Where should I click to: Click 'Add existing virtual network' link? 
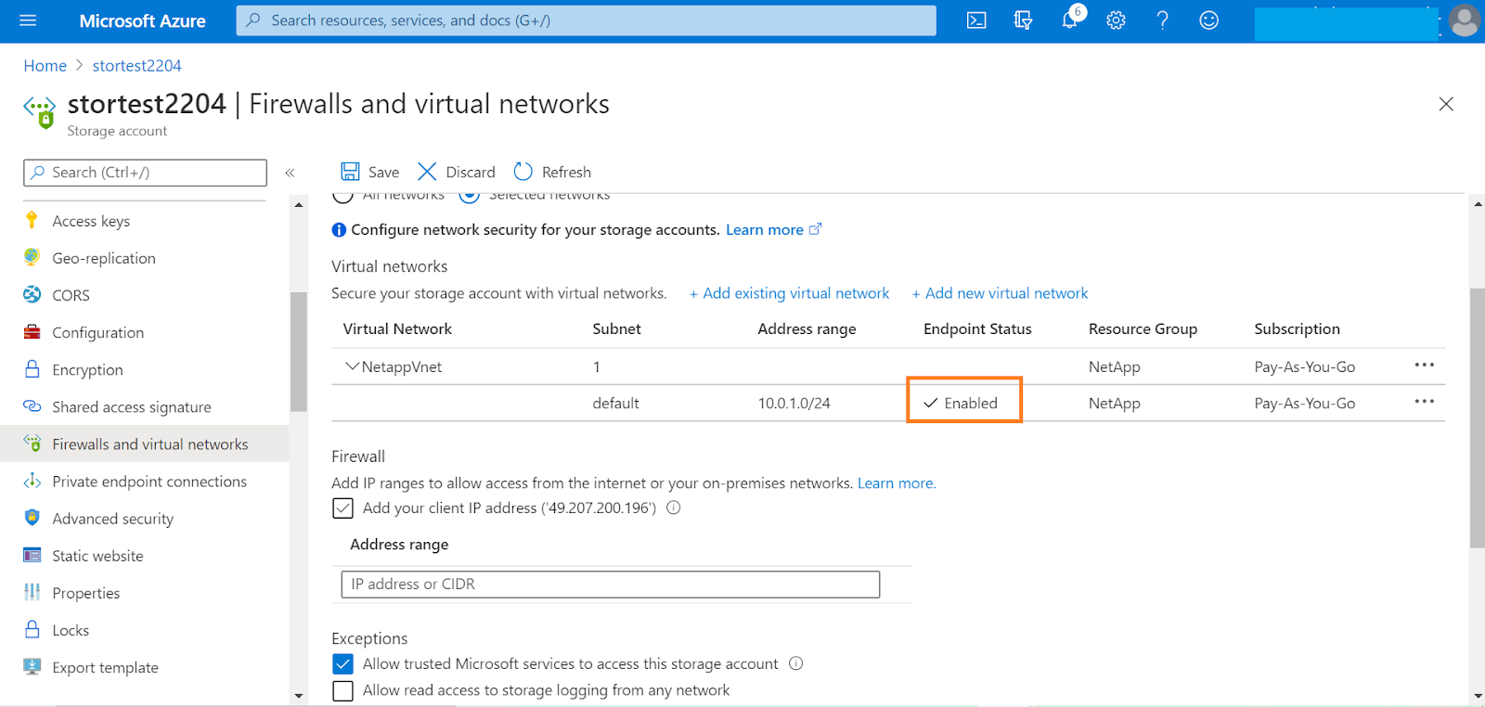pos(789,293)
